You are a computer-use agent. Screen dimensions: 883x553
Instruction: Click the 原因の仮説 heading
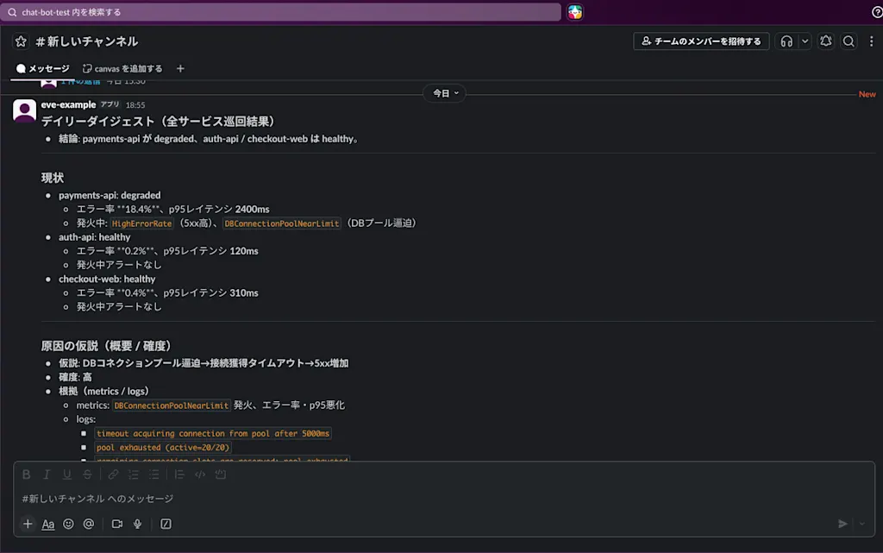coord(105,346)
